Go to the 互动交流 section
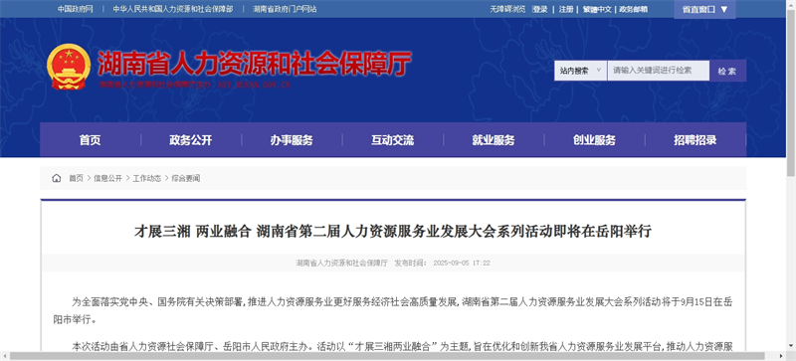 [392, 140]
